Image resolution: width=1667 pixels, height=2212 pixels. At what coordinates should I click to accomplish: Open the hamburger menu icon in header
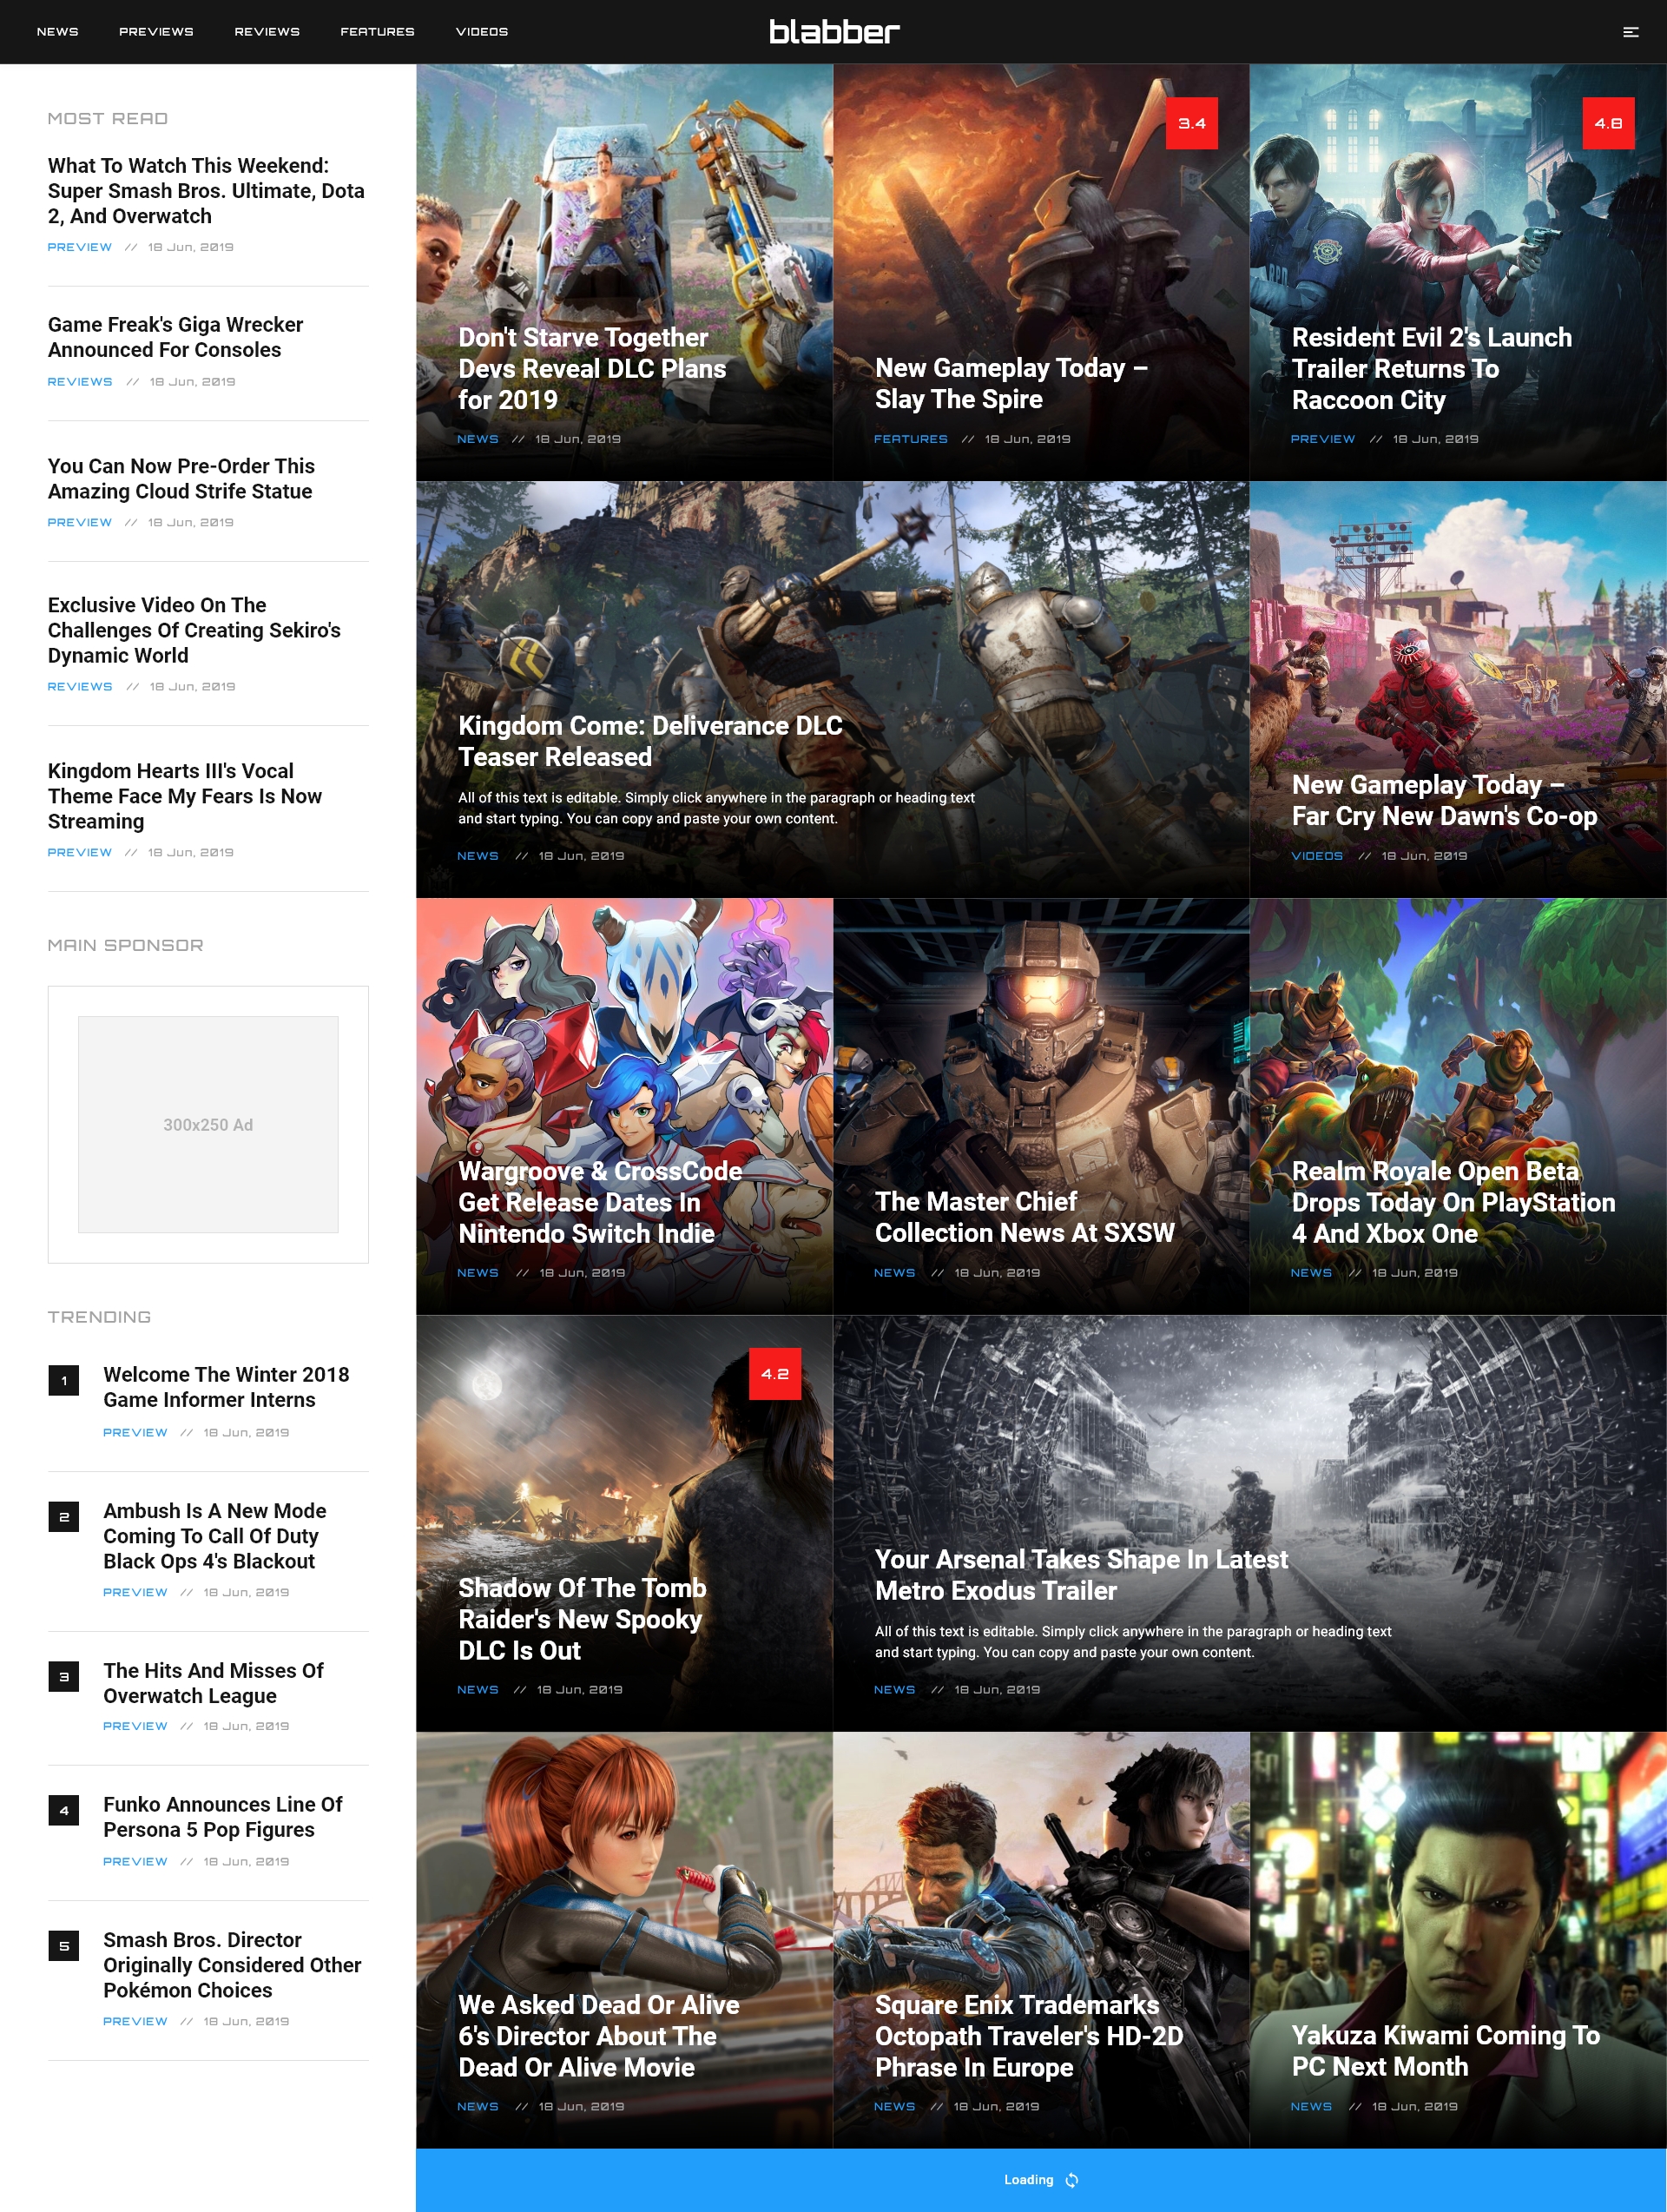tap(1630, 32)
